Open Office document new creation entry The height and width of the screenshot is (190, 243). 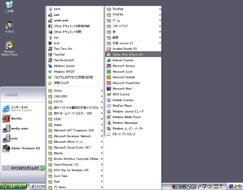(75, 26)
